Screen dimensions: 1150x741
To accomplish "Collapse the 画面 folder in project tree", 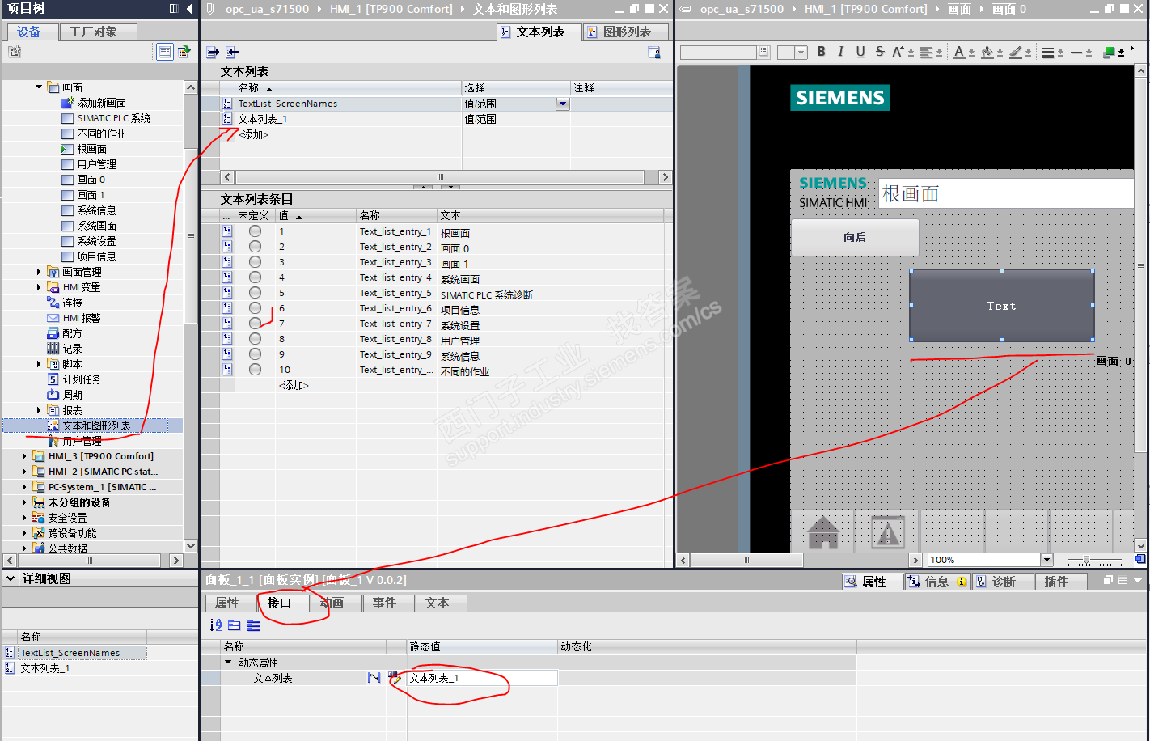I will [x=39, y=87].
